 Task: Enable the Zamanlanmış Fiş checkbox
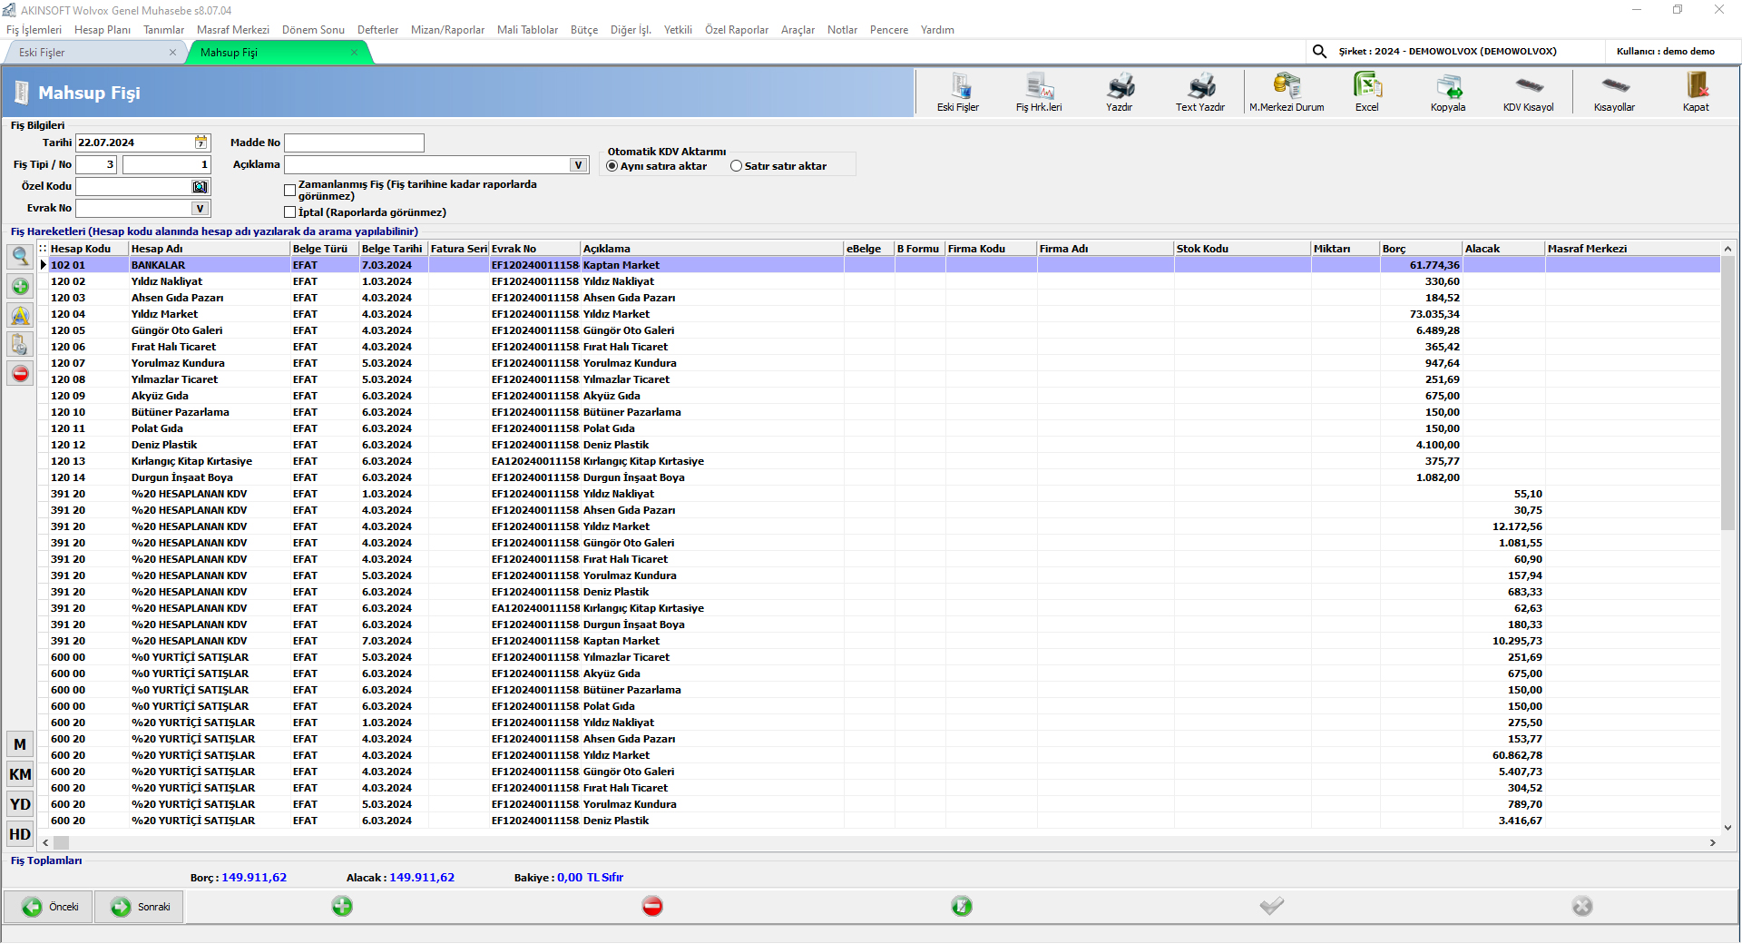pyautogui.click(x=290, y=191)
